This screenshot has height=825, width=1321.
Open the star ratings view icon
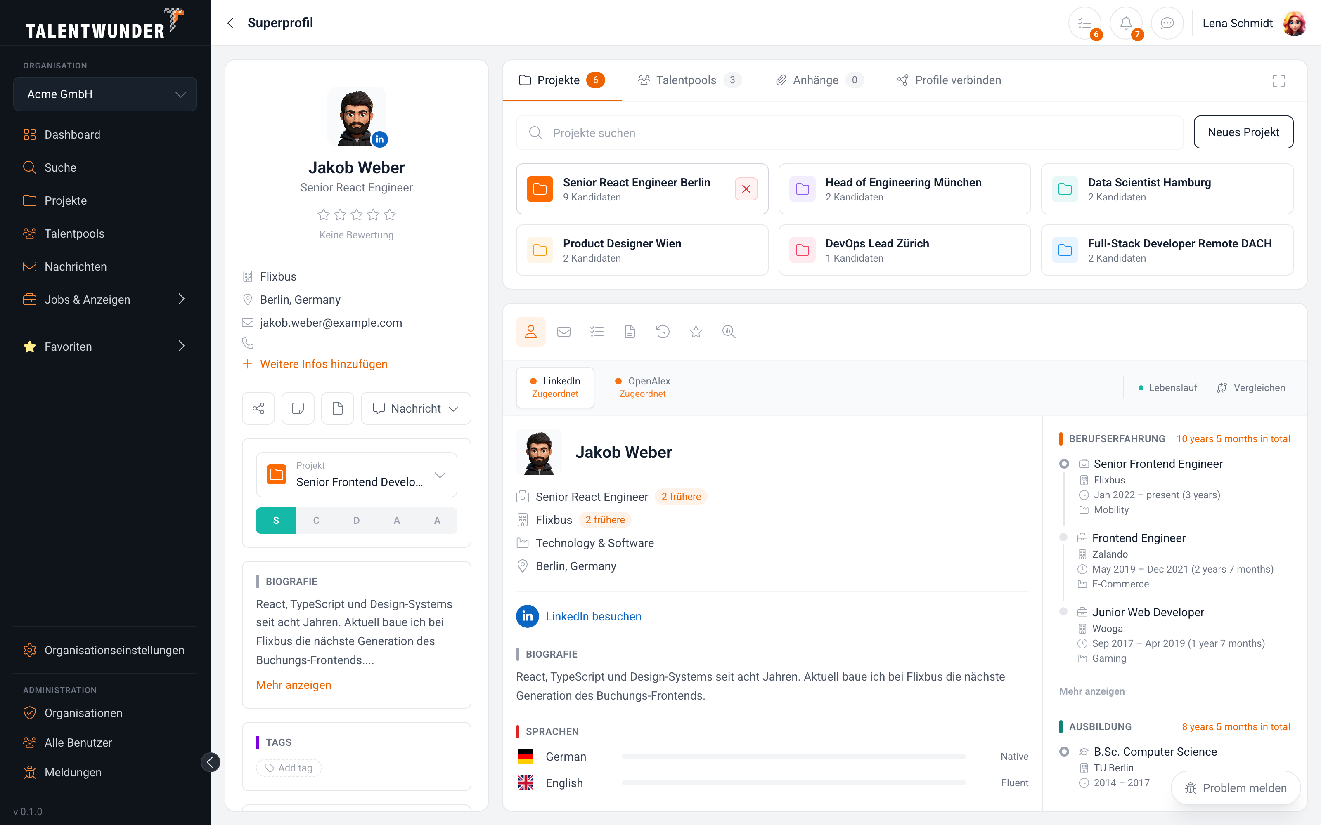click(x=696, y=331)
